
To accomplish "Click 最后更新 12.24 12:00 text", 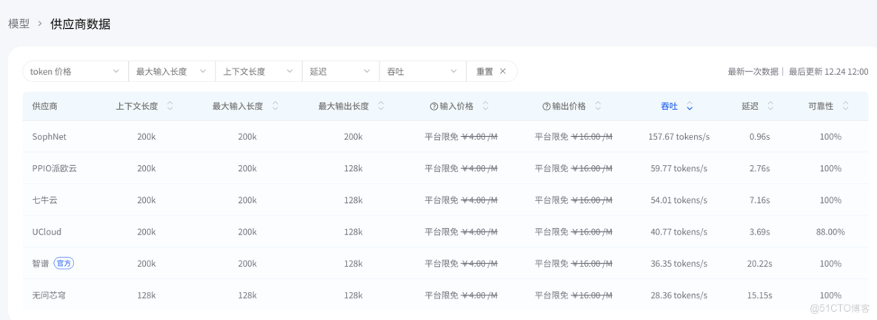I will pyautogui.click(x=829, y=72).
